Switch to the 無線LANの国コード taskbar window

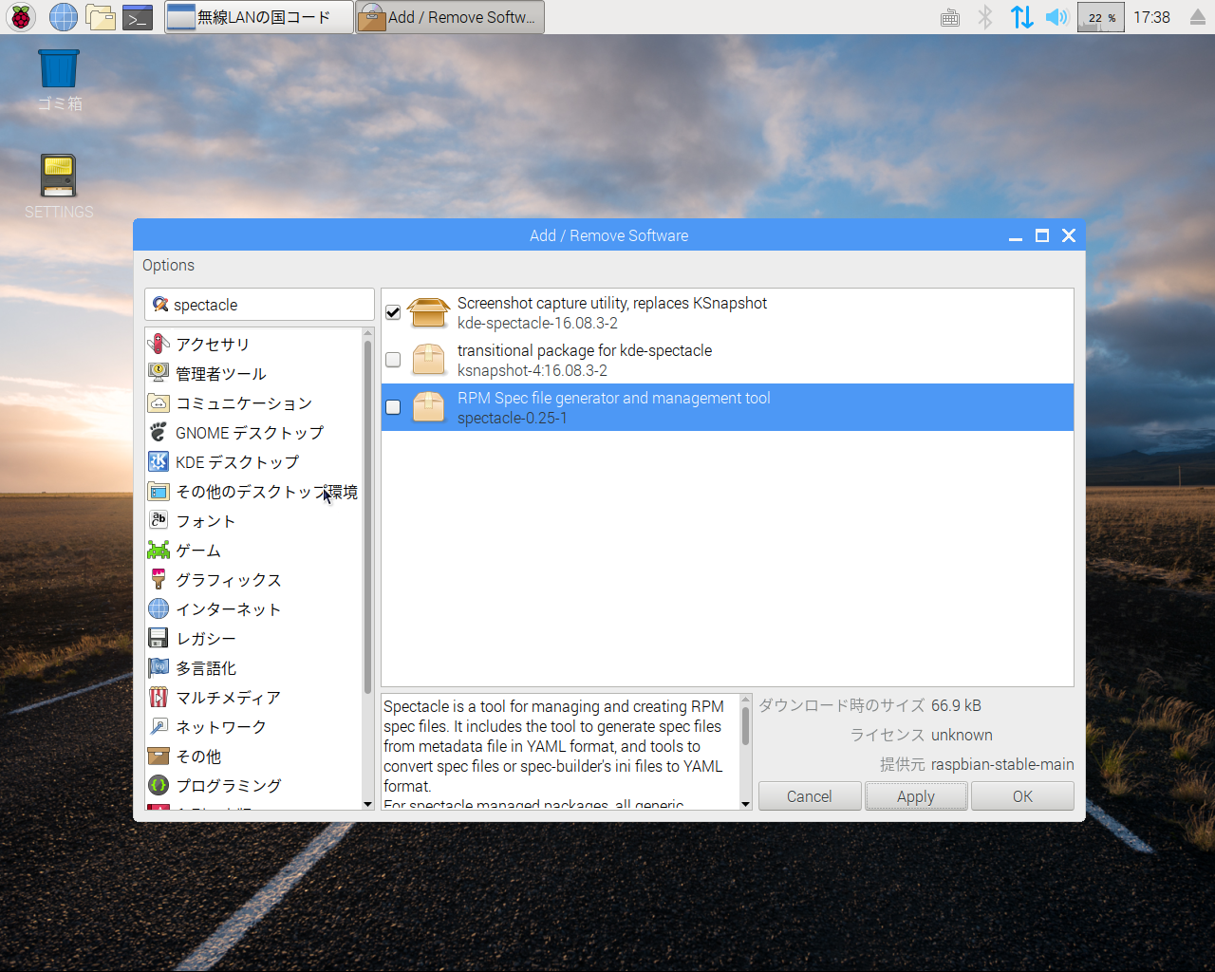[259, 17]
